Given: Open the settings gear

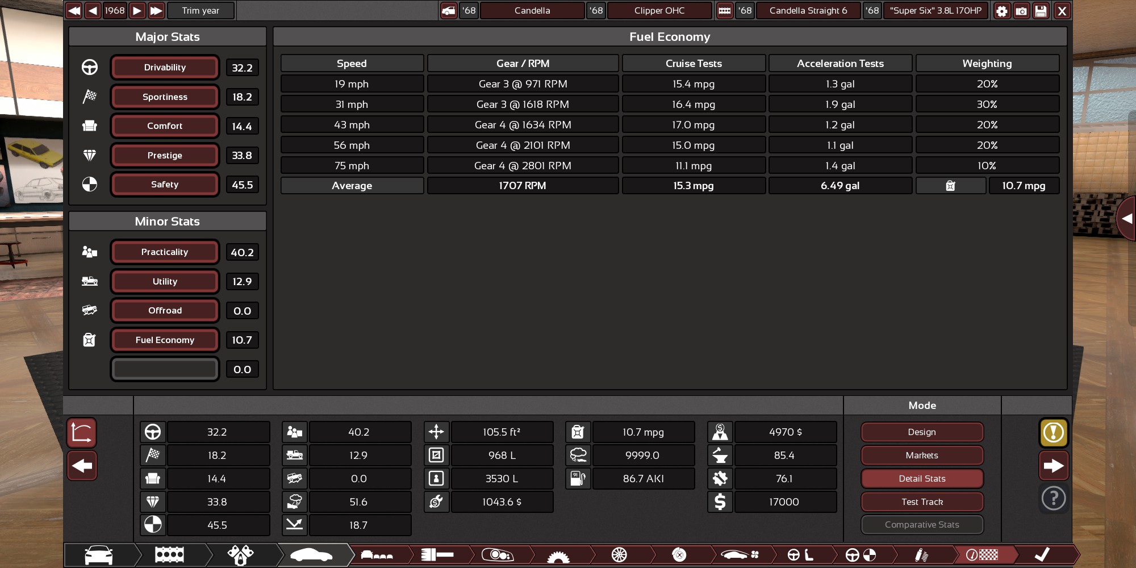Looking at the screenshot, I should point(1002,11).
